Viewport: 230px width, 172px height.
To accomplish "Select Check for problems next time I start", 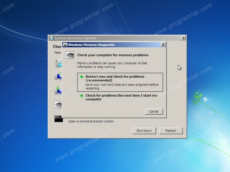I will (x=120, y=97).
